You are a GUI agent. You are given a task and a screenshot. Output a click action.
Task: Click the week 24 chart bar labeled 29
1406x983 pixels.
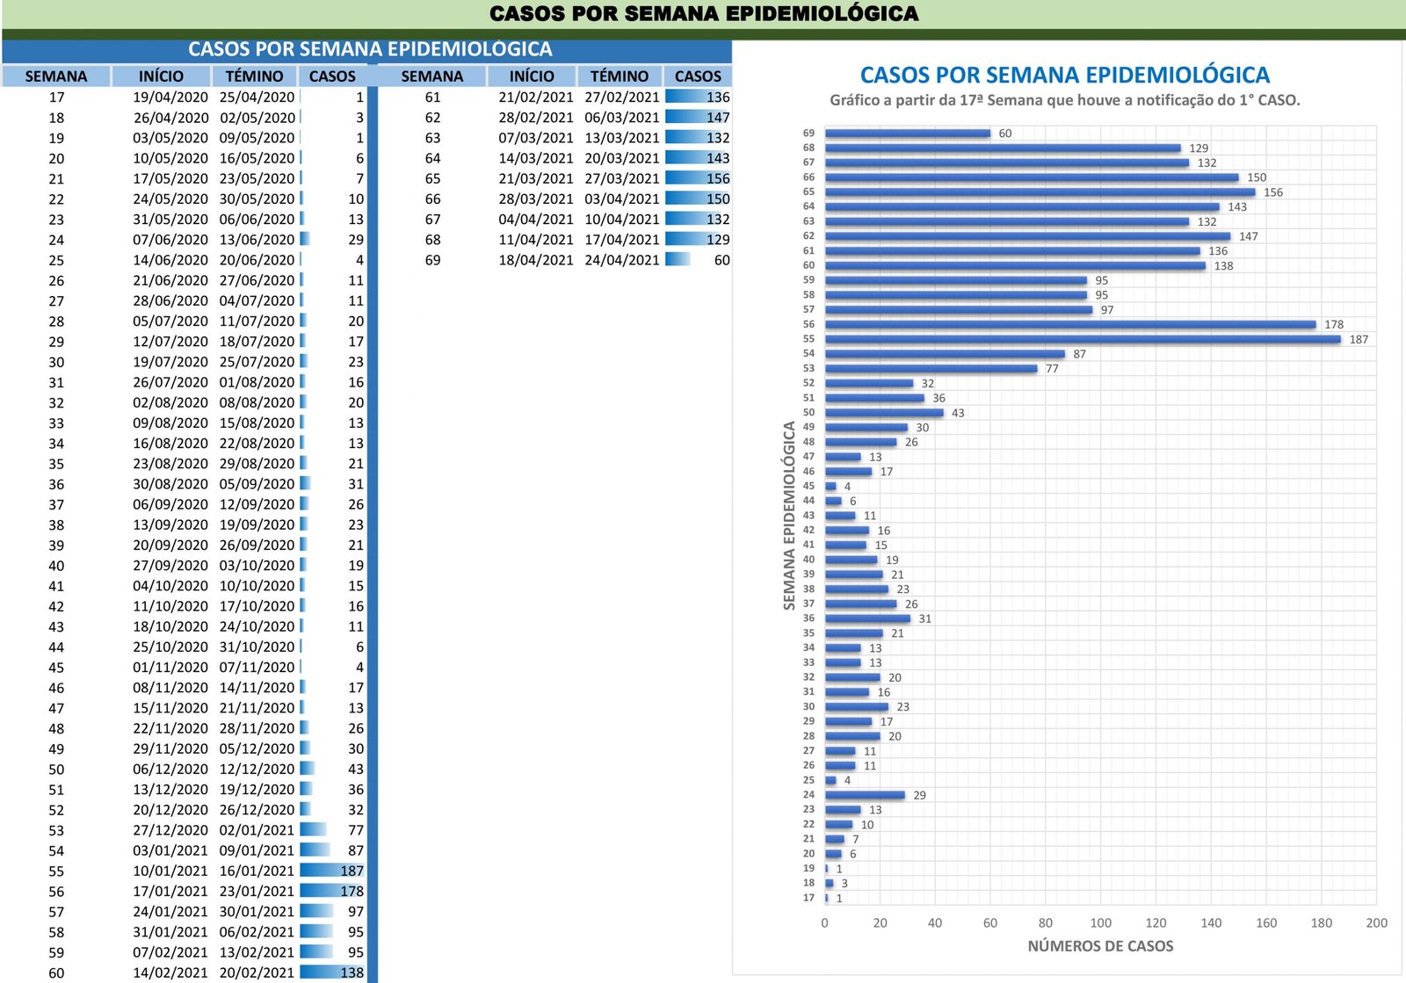[865, 795]
